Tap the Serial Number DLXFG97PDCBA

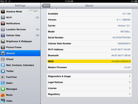[x=121, y=38]
